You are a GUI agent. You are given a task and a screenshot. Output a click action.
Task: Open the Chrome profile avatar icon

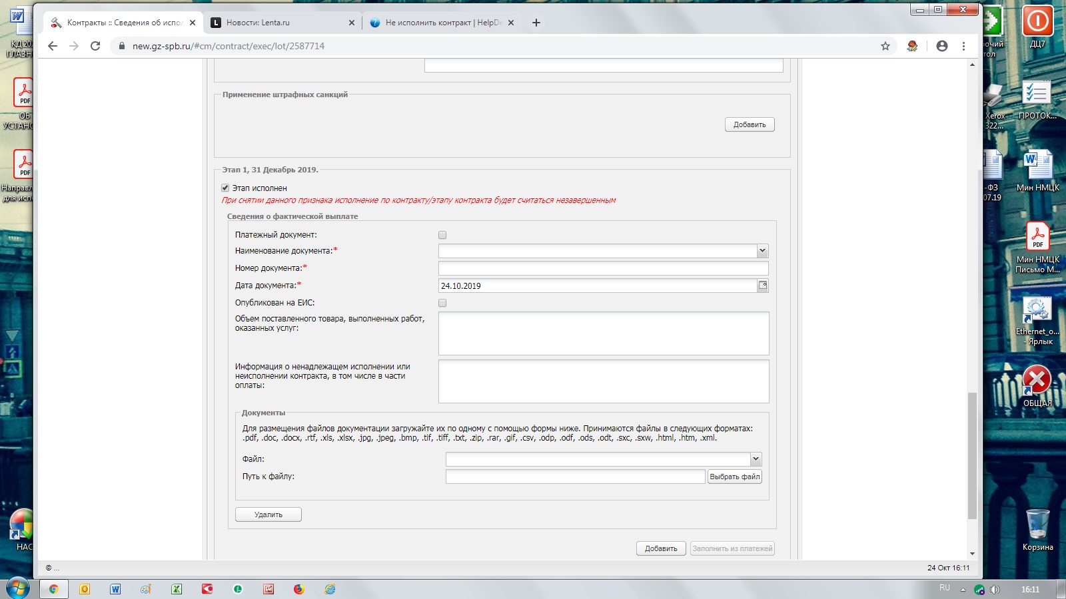click(942, 46)
